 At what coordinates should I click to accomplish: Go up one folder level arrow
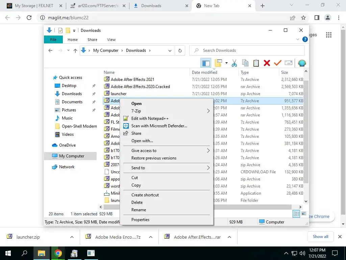point(75,51)
